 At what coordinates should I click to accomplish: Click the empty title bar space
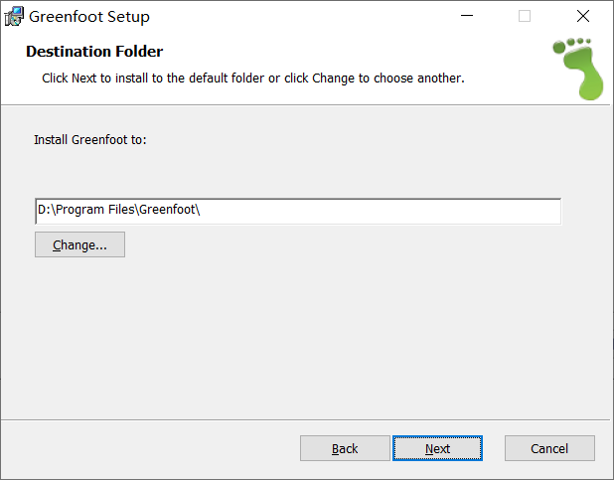click(298, 17)
